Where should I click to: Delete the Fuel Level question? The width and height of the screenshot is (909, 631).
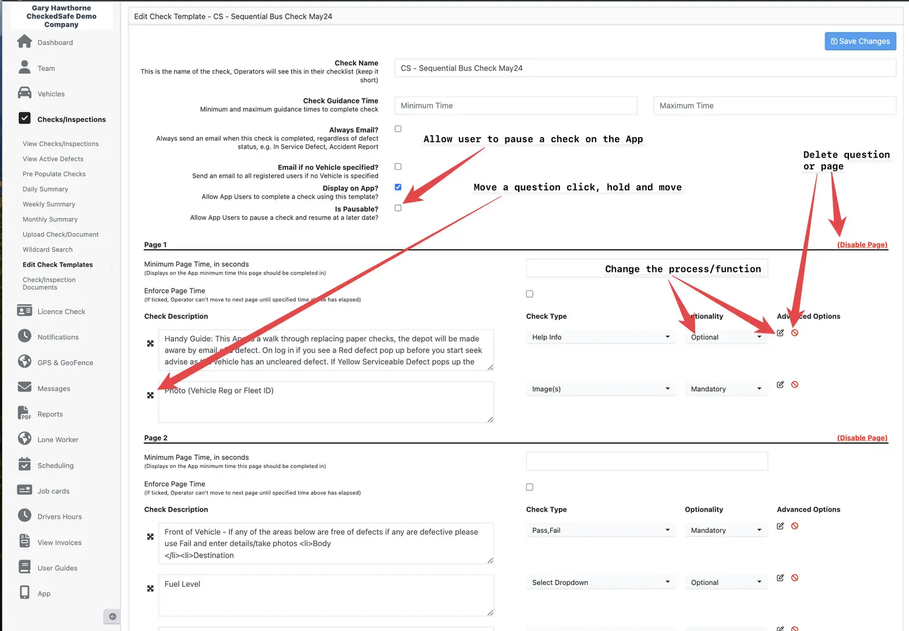coord(794,578)
